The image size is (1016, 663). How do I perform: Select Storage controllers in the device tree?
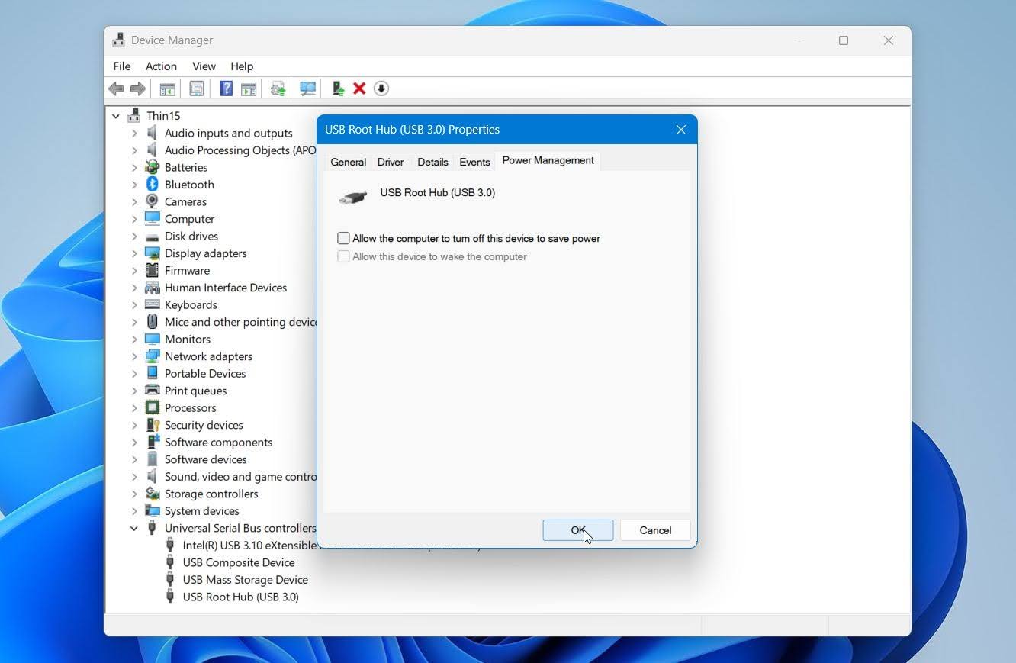pyautogui.click(x=211, y=494)
